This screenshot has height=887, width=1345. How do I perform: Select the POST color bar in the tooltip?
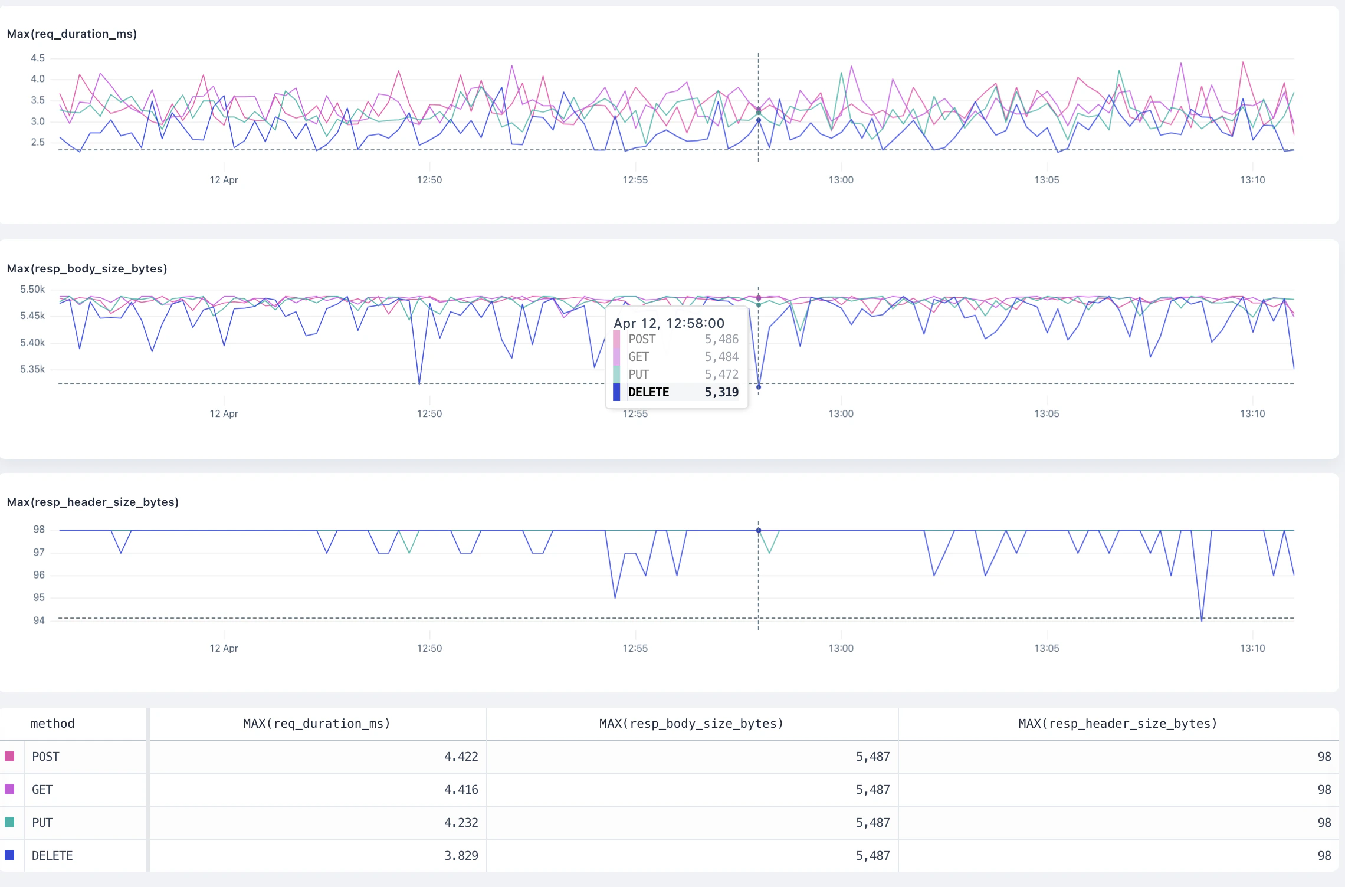(616, 339)
